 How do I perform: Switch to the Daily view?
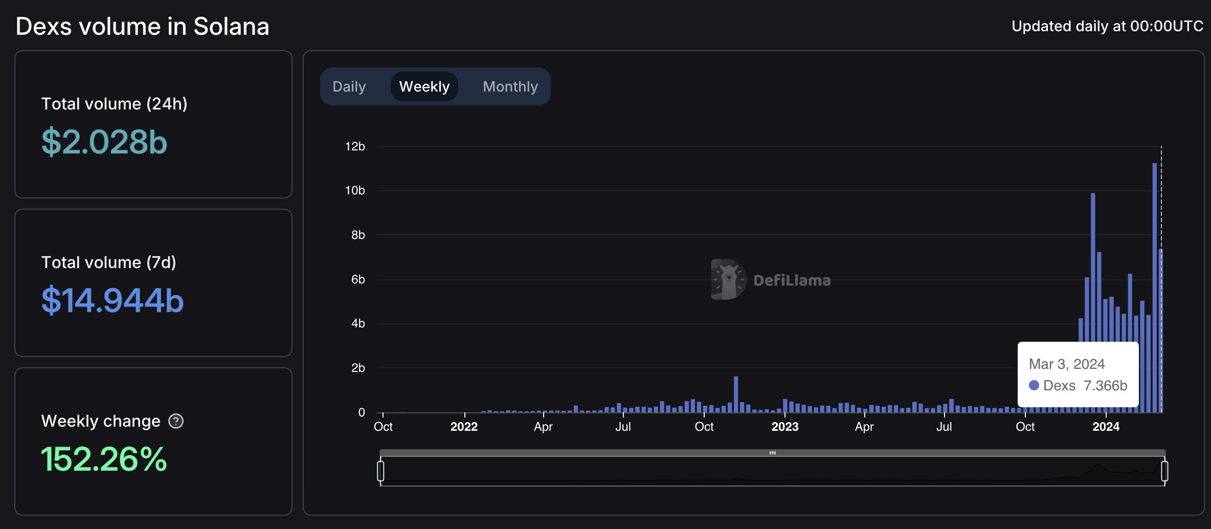click(349, 86)
